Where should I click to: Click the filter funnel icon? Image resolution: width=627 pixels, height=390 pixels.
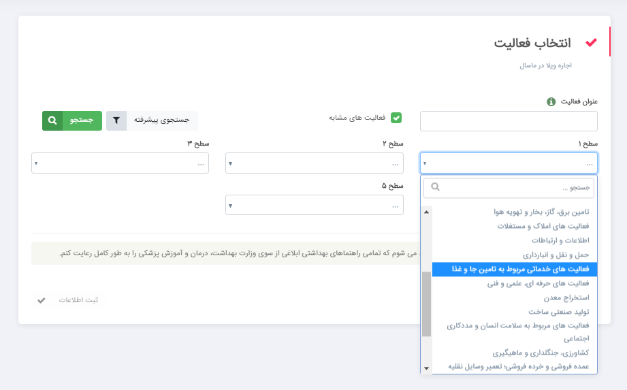coord(116,120)
